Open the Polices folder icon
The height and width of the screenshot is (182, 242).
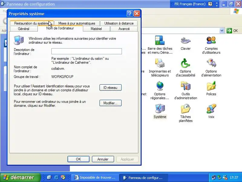click(x=211, y=86)
